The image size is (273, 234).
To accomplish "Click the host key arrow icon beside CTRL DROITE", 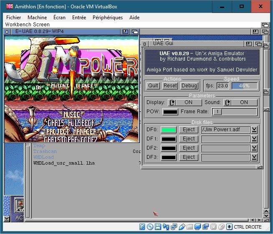I will pyautogui.click(x=229, y=226).
